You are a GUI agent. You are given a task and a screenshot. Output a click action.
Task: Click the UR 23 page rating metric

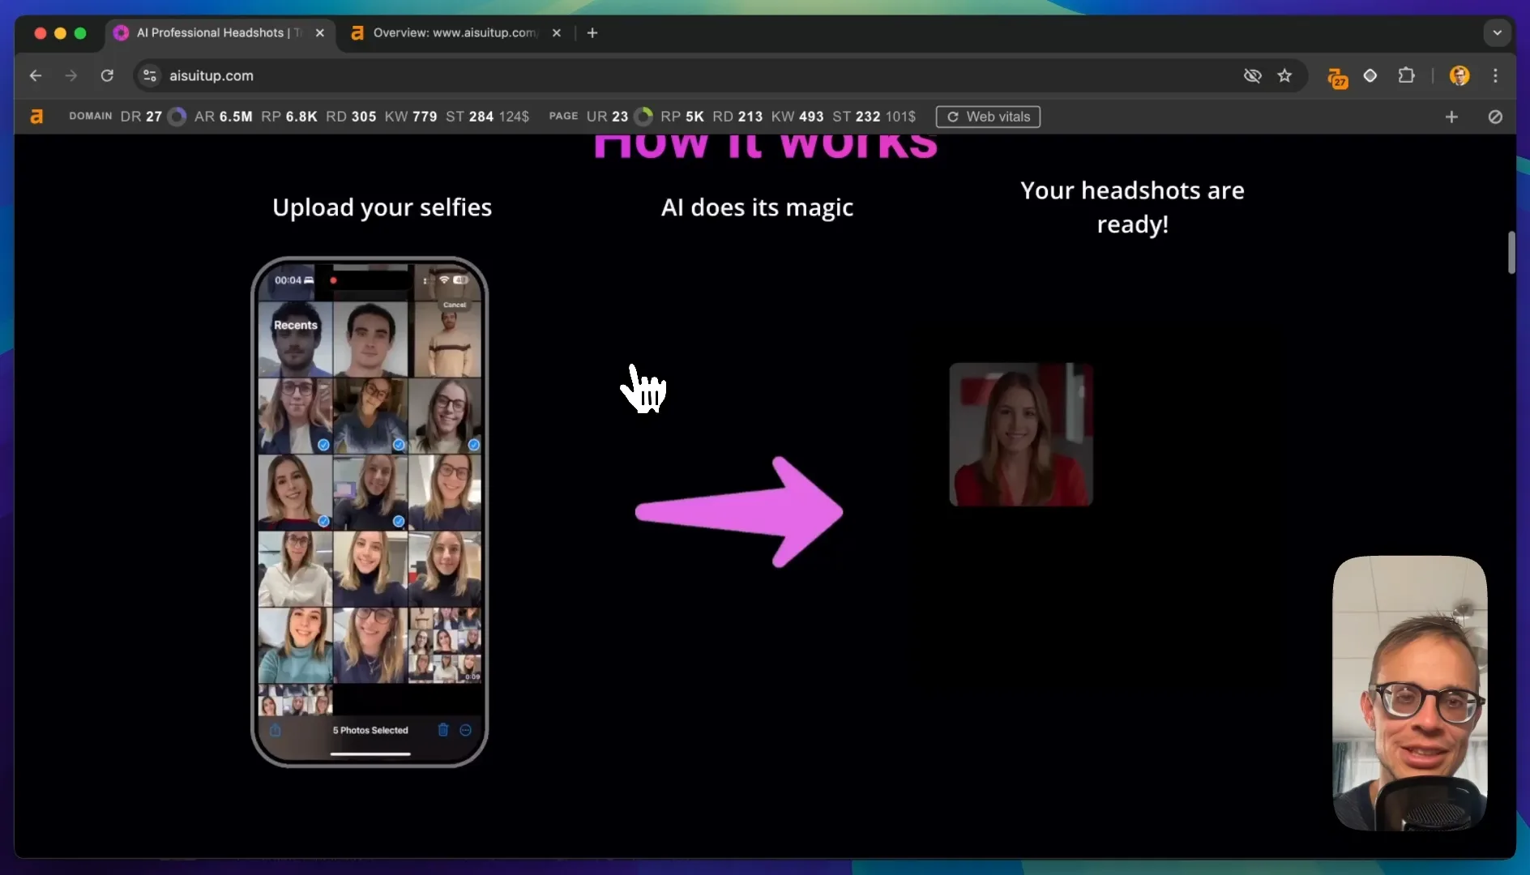click(x=607, y=117)
